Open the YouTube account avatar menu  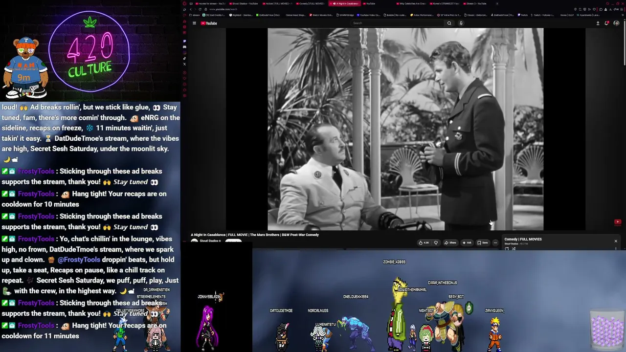[x=616, y=23]
